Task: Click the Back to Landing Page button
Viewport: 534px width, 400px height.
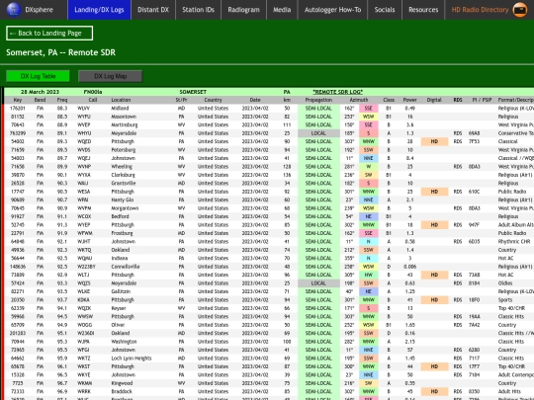Action: click(x=49, y=33)
